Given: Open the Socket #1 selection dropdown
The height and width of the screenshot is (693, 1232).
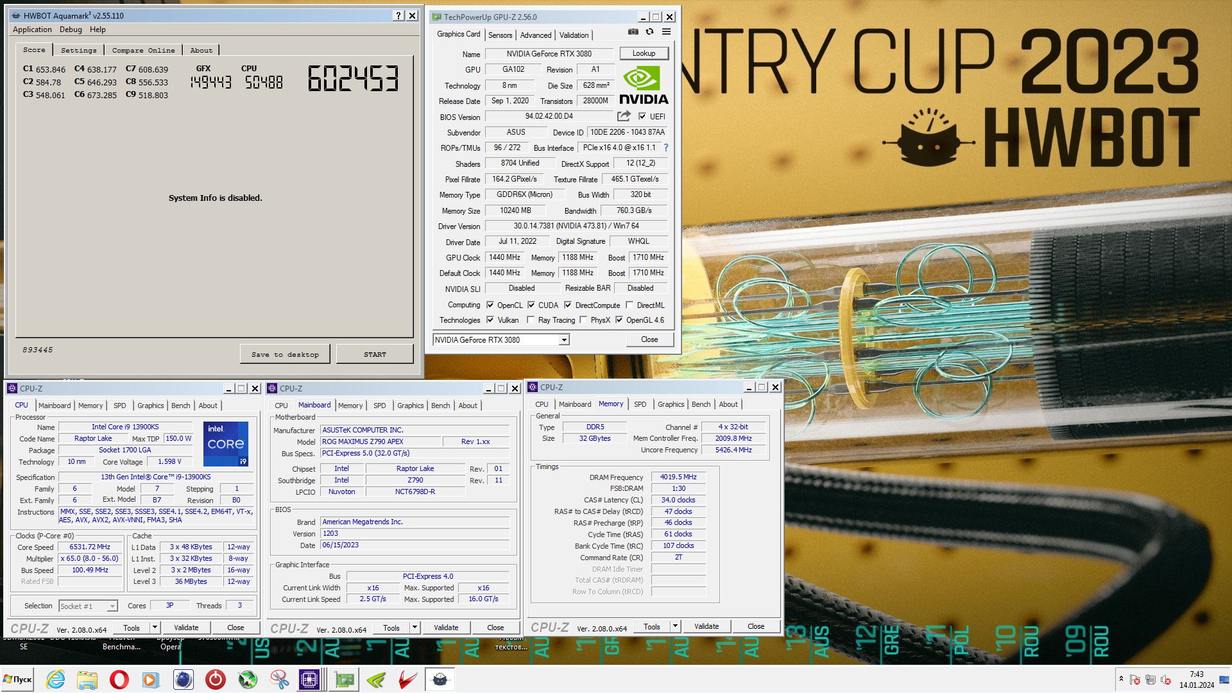Looking at the screenshot, I should pos(88,606).
